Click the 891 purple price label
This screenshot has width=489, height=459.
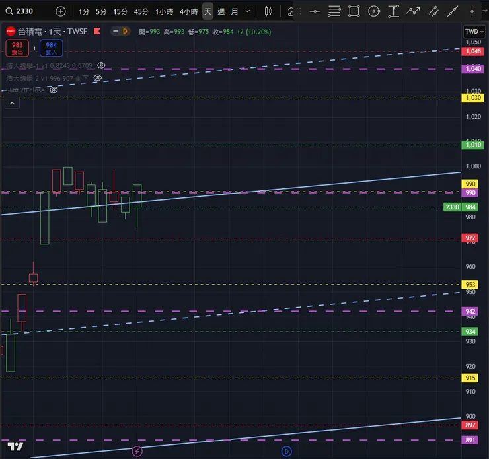[x=470, y=440]
